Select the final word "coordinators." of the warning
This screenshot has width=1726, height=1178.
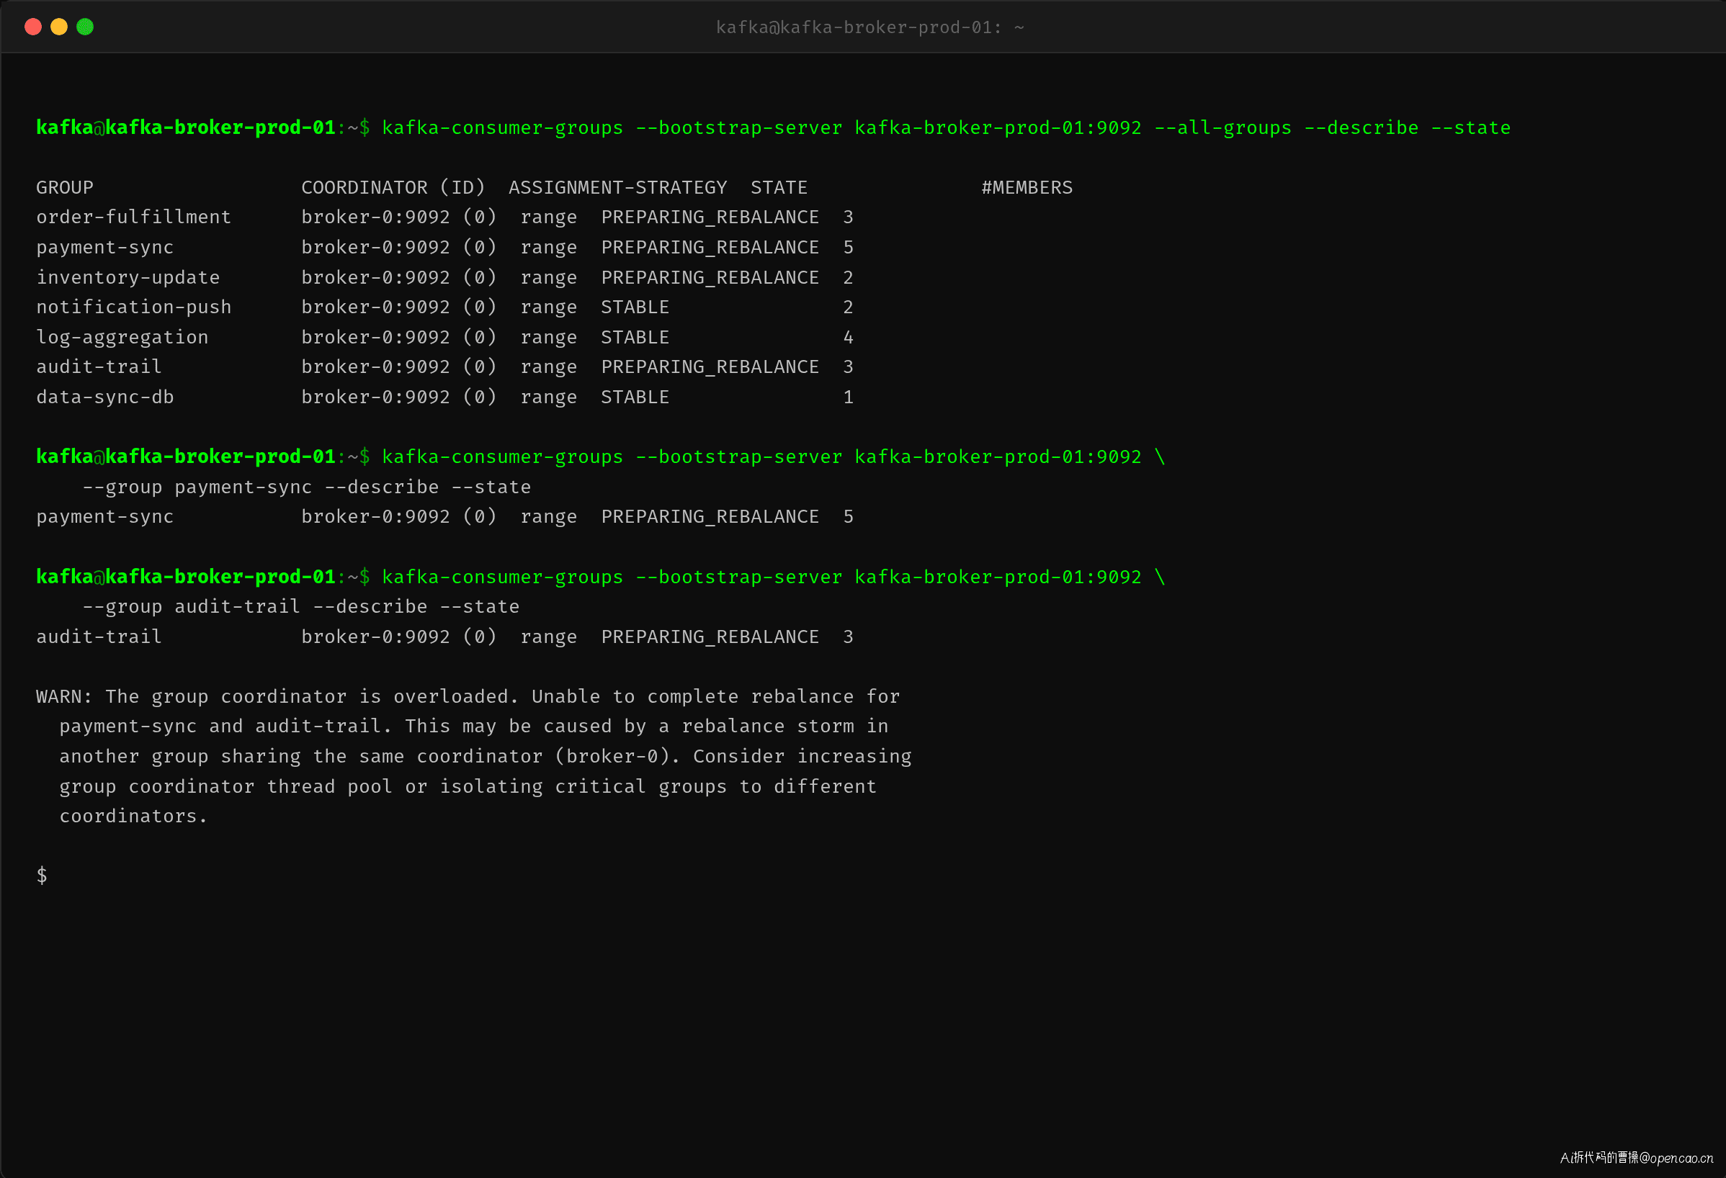coord(134,816)
